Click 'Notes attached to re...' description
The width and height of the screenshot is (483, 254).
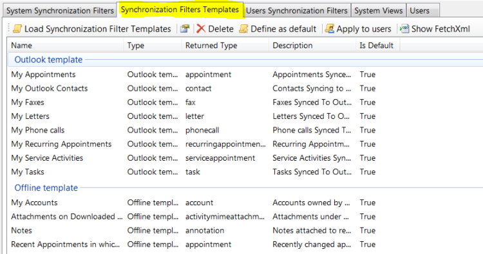pos(312,230)
